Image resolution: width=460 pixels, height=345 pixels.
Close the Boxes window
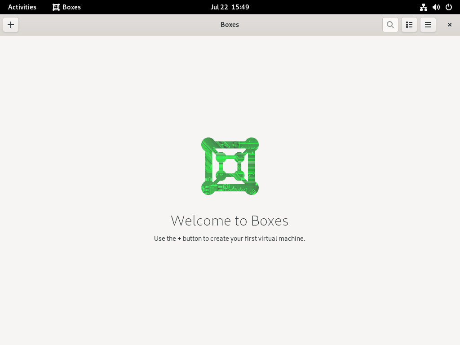(x=449, y=25)
